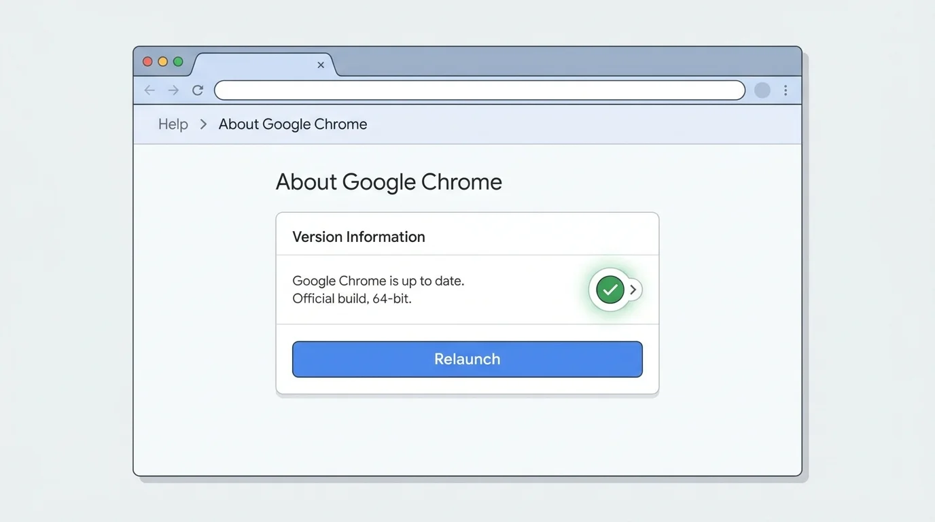
Task: Click the browser back arrow
Action: pos(149,90)
